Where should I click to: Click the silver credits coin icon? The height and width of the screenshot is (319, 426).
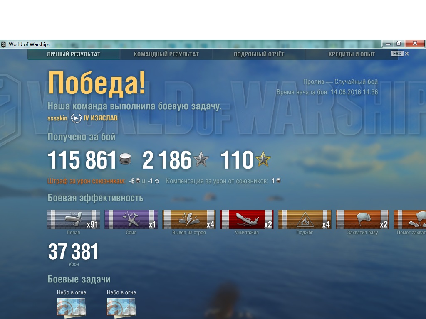click(125, 159)
